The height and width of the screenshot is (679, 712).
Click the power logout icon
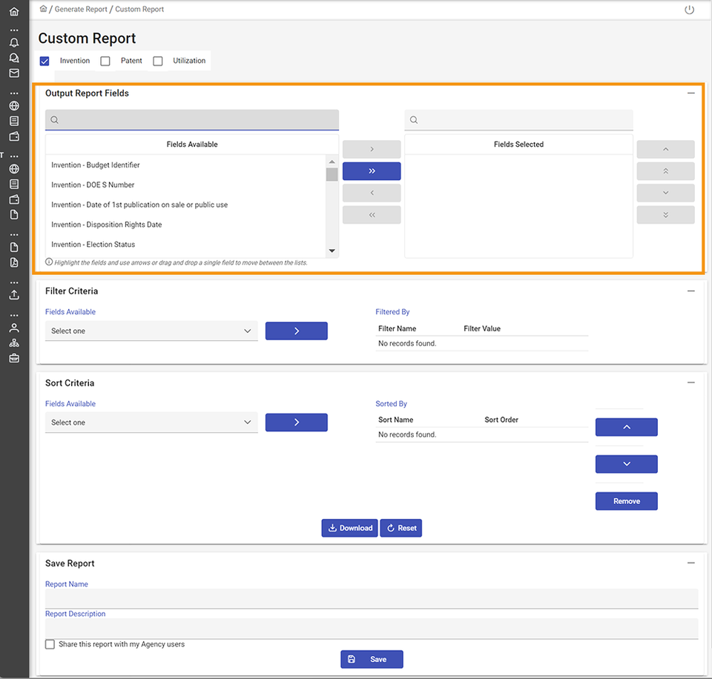pos(689,10)
